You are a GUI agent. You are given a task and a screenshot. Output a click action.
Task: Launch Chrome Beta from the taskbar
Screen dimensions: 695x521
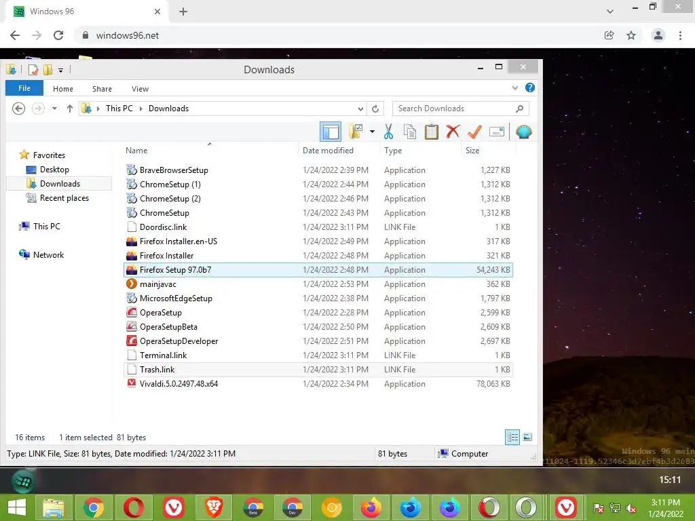click(x=253, y=507)
